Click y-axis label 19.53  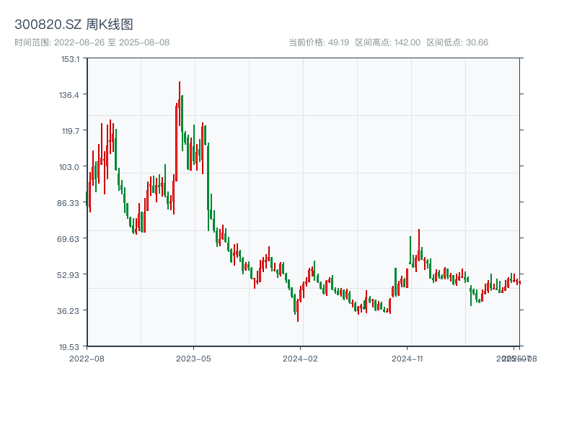69,347
